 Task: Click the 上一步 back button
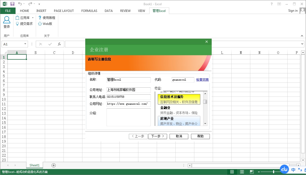(138, 136)
